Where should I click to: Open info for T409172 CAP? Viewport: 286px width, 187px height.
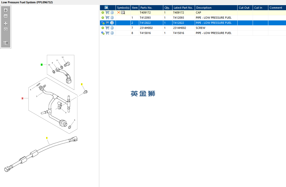click(112, 13)
